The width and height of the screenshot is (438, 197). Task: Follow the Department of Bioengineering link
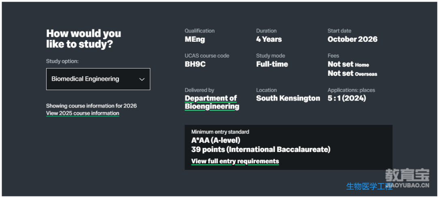(212, 103)
